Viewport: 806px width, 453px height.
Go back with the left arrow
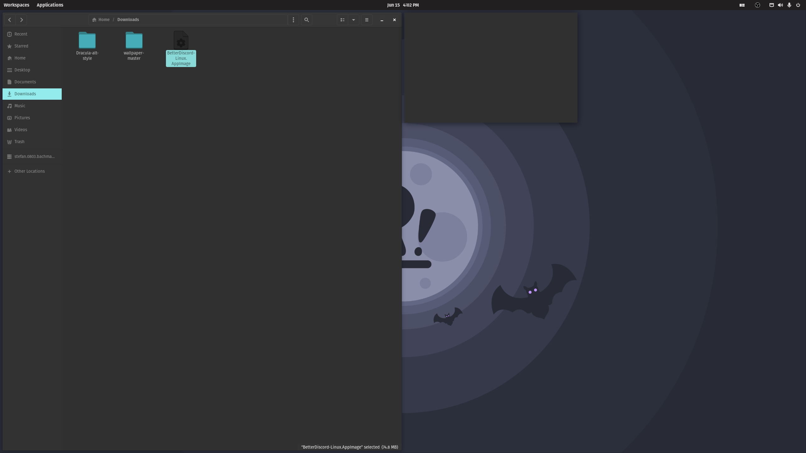point(10,20)
